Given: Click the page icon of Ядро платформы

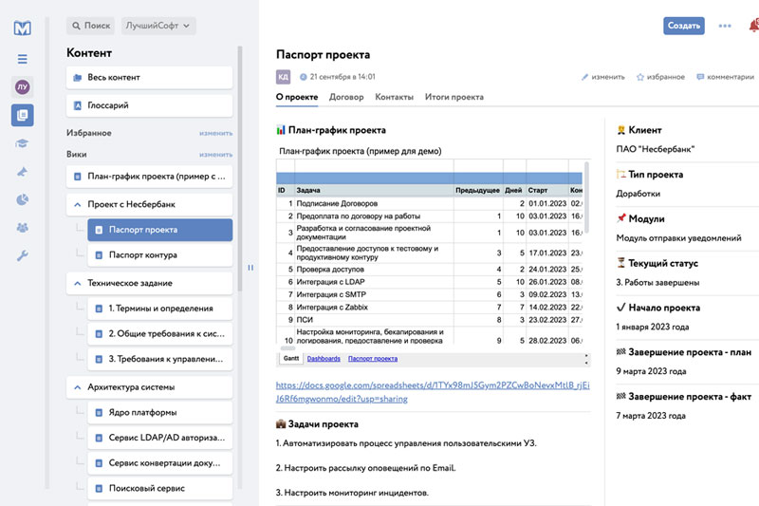Looking at the screenshot, I should 99,413.
